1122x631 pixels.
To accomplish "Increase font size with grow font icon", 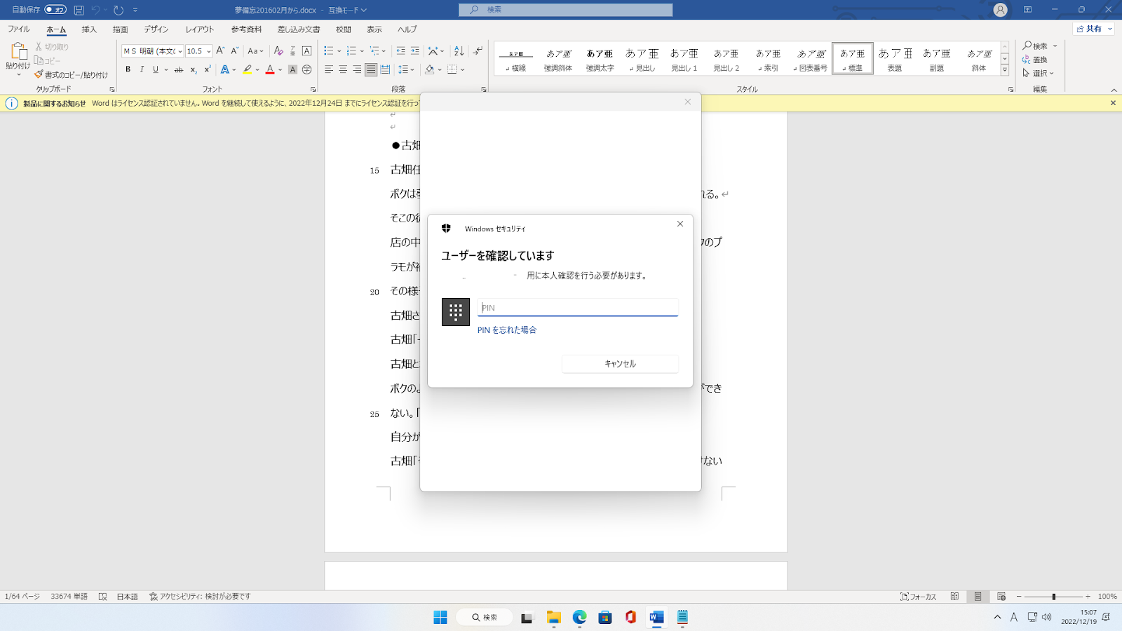I will [220, 50].
